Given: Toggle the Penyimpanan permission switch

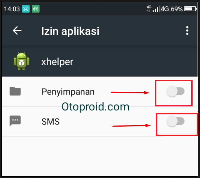Looking at the screenshot, I should click(x=175, y=91).
